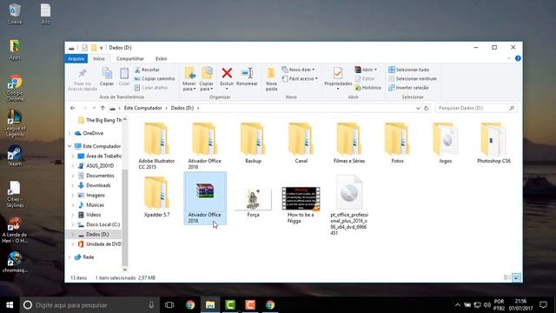Select the Canal folder
The height and width of the screenshot is (313, 556).
(301, 143)
